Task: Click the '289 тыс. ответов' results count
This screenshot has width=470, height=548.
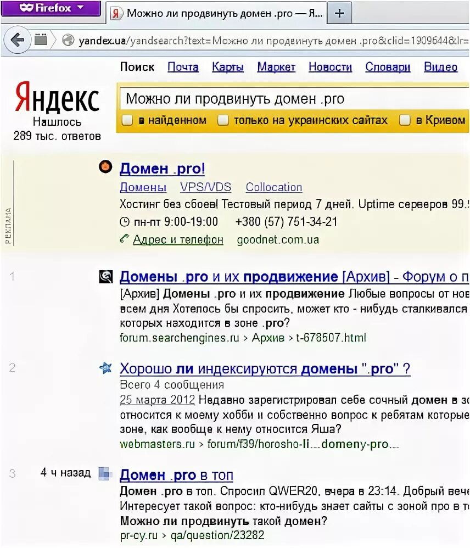Action: tap(57, 136)
